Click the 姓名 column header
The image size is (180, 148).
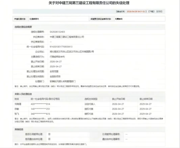coord(17,99)
